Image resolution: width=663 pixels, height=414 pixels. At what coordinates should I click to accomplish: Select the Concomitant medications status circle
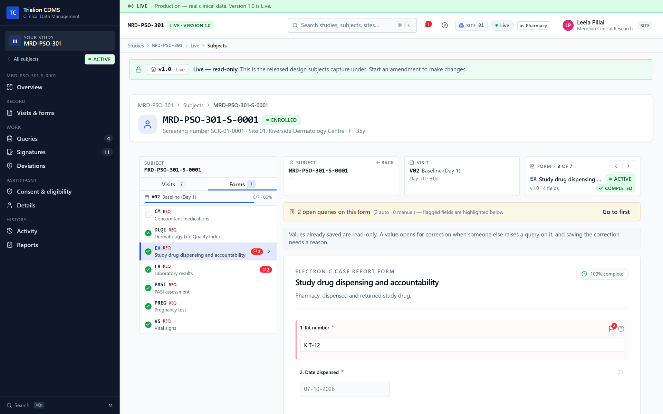(x=148, y=215)
